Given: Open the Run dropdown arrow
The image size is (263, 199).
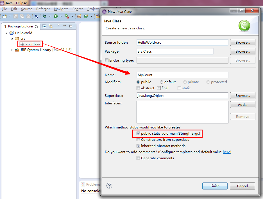Looking at the screenshot, I should [x=61, y=16].
